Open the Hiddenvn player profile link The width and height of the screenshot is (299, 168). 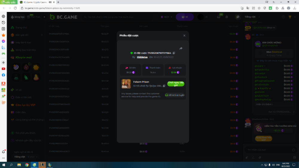pyautogui.click(x=142, y=57)
